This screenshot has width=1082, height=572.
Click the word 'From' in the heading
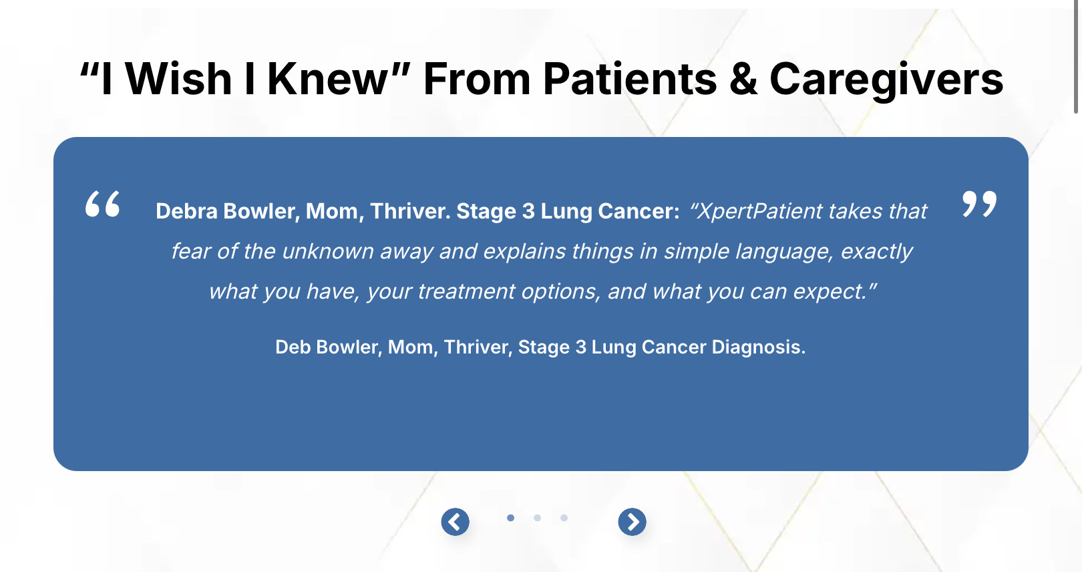(x=477, y=79)
